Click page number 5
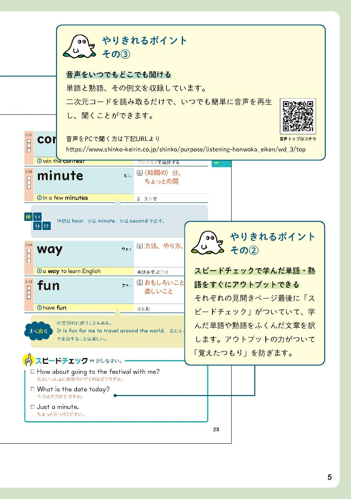The width and height of the screenshot is (351, 499). tap(330, 477)
